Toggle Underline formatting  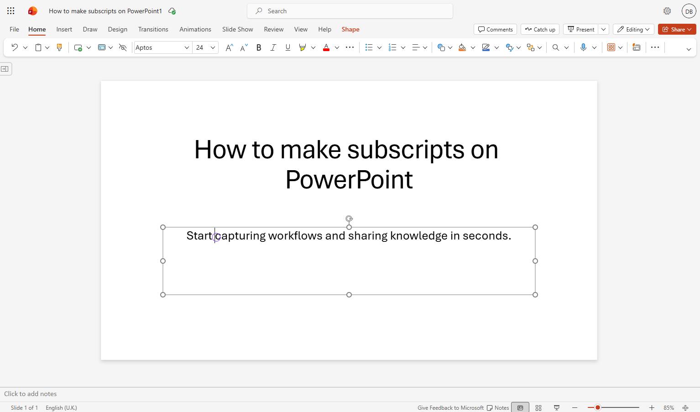(x=288, y=47)
